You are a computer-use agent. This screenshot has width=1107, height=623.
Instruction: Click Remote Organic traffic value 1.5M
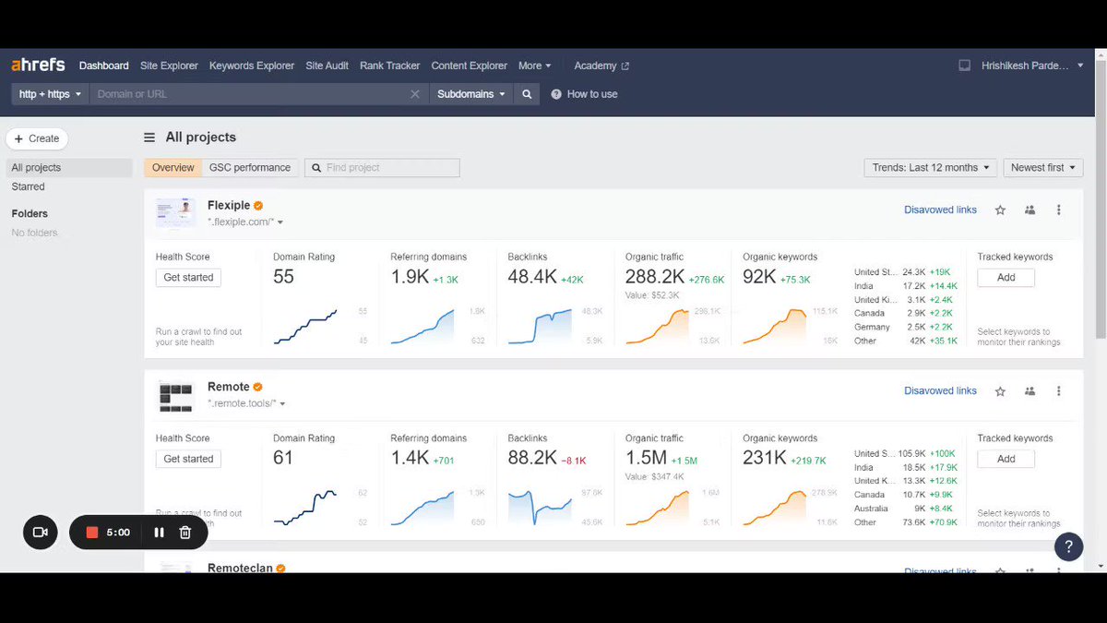(x=646, y=458)
